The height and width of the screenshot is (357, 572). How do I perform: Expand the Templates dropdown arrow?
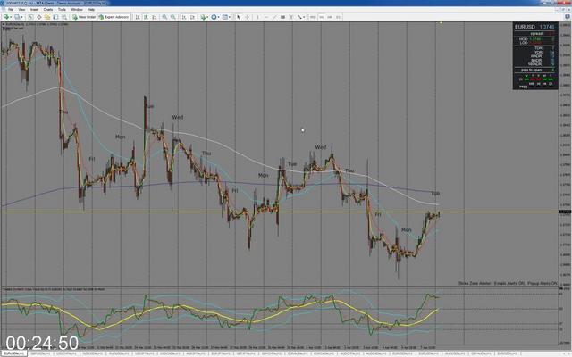230,17
